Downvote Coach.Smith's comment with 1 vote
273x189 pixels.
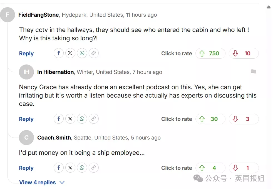[244, 168]
